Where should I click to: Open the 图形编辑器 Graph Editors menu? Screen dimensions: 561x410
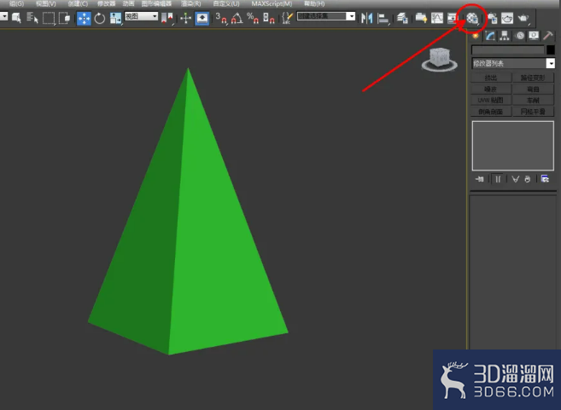pos(156,4)
